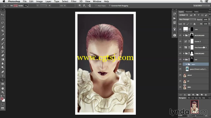Open the Apple menu

pyautogui.click(x=4, y=1)
